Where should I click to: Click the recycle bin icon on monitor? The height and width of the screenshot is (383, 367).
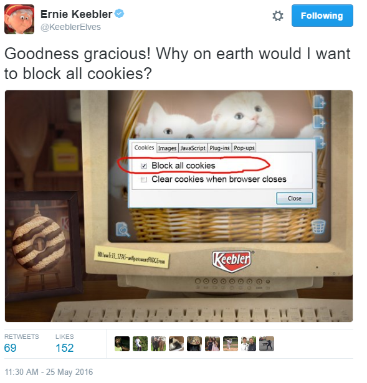(x=318, y=226)
